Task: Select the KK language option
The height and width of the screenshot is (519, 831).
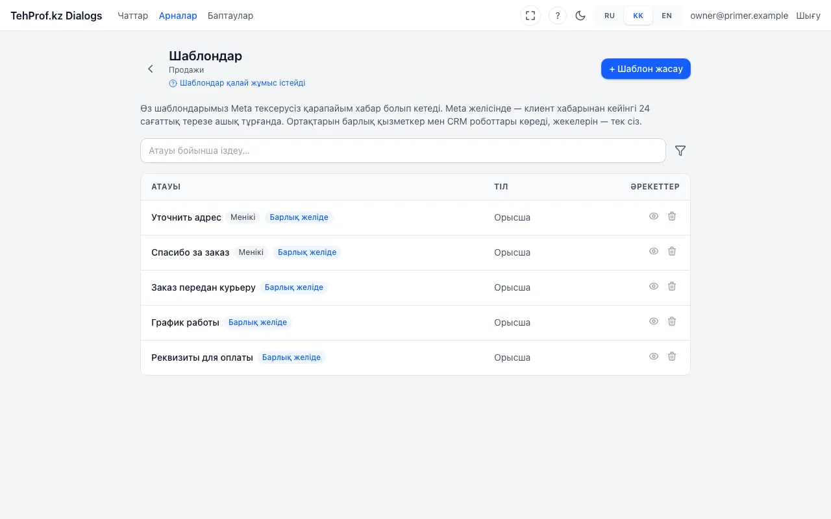Action: (x=638, y=16)
